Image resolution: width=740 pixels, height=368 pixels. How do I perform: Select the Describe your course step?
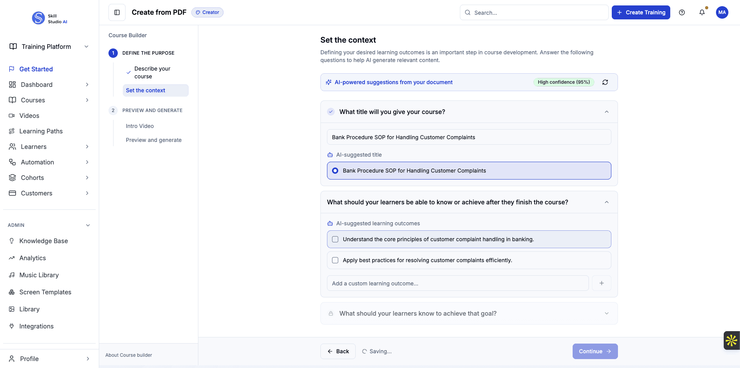click(x=151, y=72)
